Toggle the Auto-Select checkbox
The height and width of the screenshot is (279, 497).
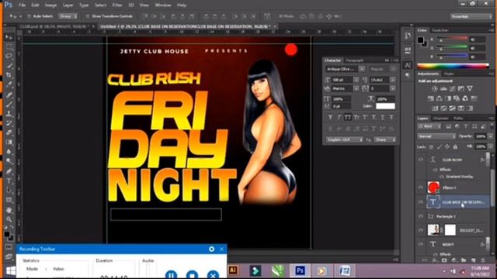(30, 16)
